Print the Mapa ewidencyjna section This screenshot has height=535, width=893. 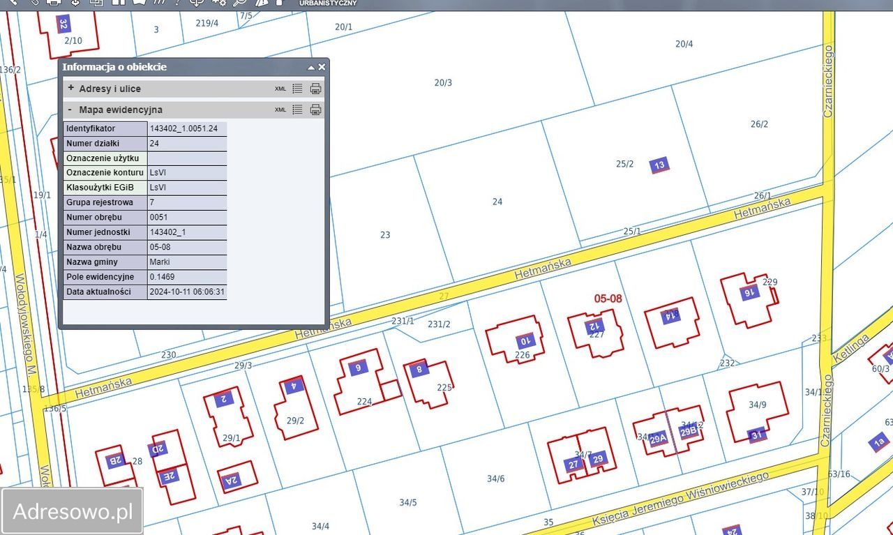315,110
